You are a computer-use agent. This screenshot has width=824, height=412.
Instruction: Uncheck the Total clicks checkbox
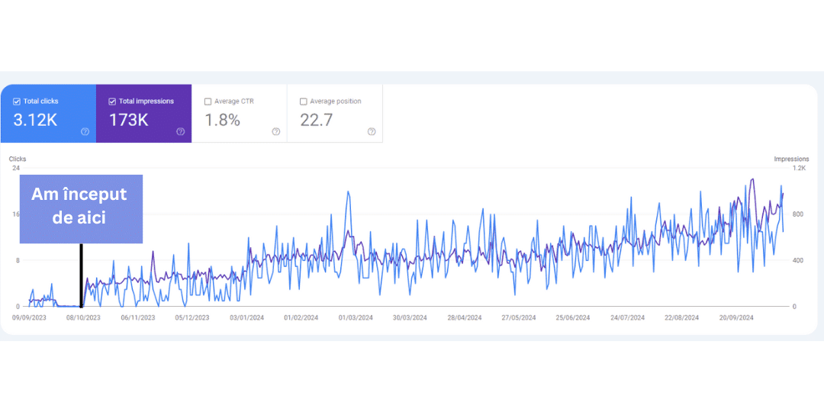(17, 101)
